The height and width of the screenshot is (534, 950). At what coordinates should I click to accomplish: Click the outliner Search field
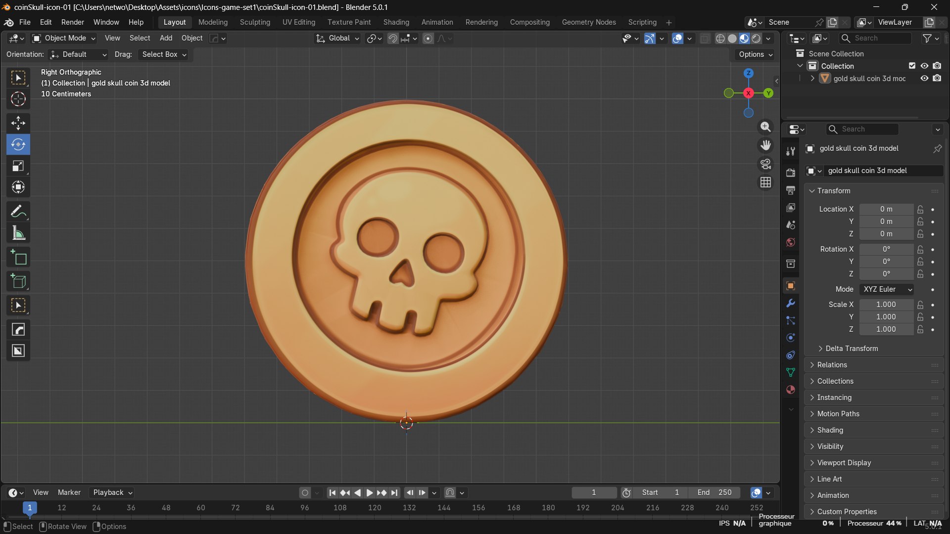875,38
